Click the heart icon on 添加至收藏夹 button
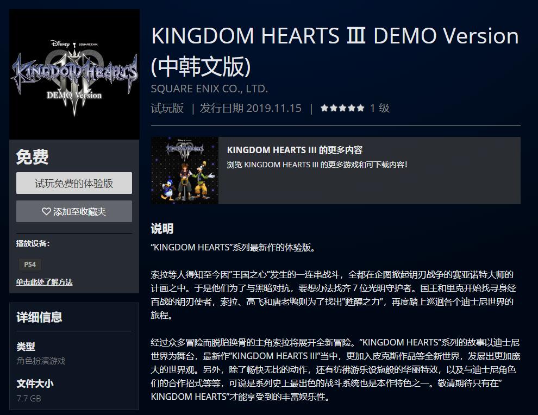Image resolution: width=538 pixels, height=415 pixels. pyautogui.click(x=46, y=212)
